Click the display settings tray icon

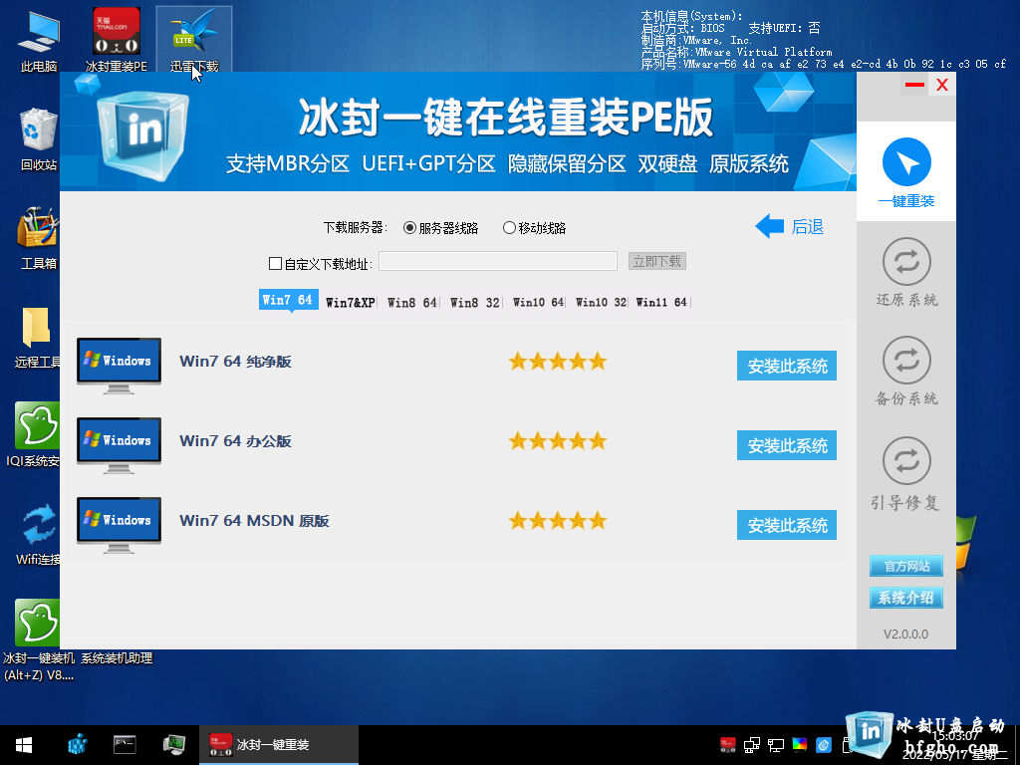tap(776, 745)
